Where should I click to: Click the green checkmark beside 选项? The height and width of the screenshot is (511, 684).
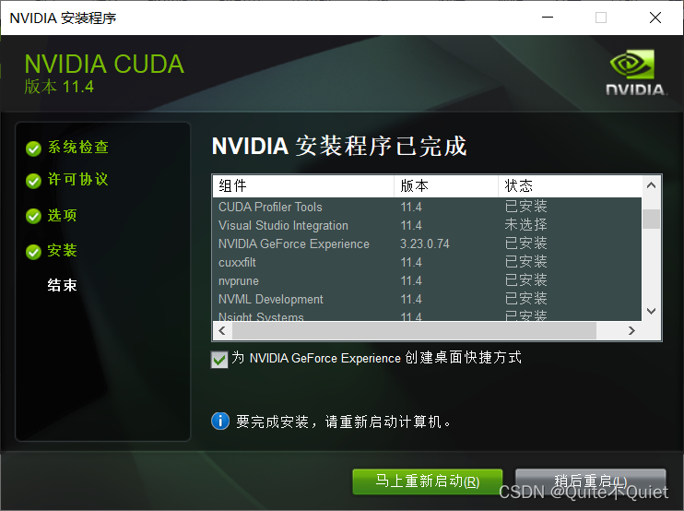click(33, 216)
